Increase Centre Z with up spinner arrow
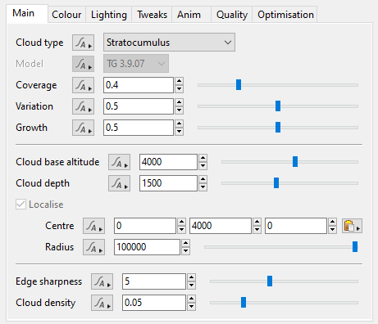The height and width of the screenshot is (324, 378). click(332, 222)
